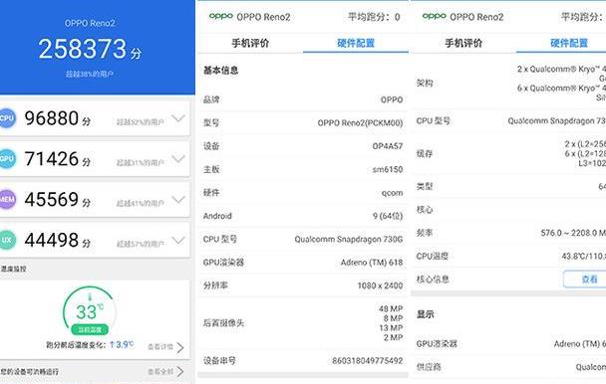Viewport: 606px width, 384px height.
Task: Expand the MEM 45569 score row
Action: click(x=178, y=200)
